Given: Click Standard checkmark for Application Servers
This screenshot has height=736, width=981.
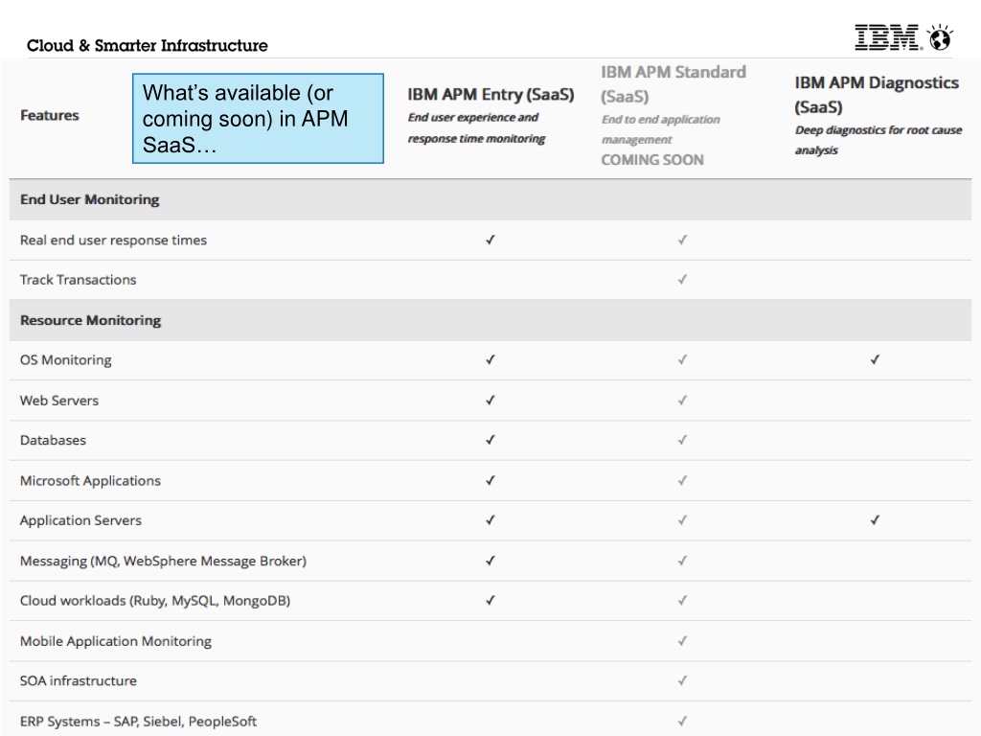Looking at the screenshot, I should [682, 520].
